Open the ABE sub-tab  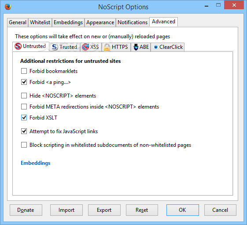pos(141,47)
